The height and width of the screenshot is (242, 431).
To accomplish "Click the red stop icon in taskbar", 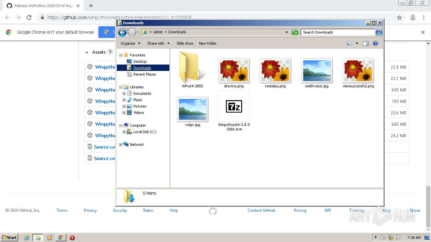I will 72,238.
